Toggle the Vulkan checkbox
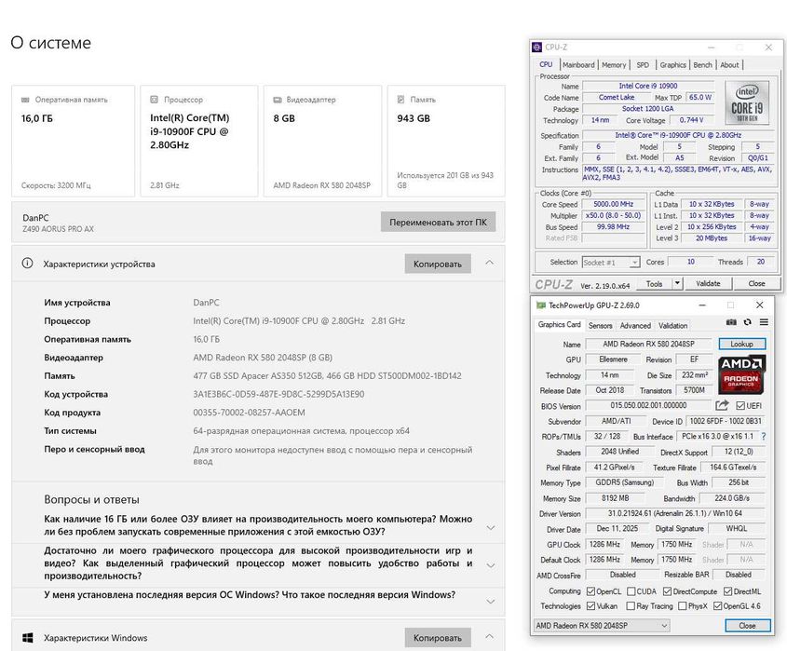Image resolution: width=787 pixels, height=651 pixels. click(590, 605)
